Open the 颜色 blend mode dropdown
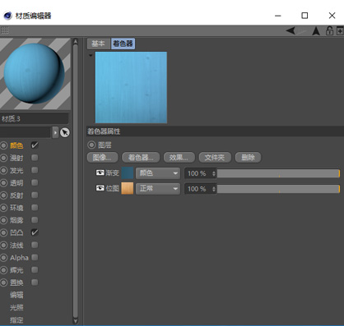Screen dimensions: 344x326 tap(158, 173)
